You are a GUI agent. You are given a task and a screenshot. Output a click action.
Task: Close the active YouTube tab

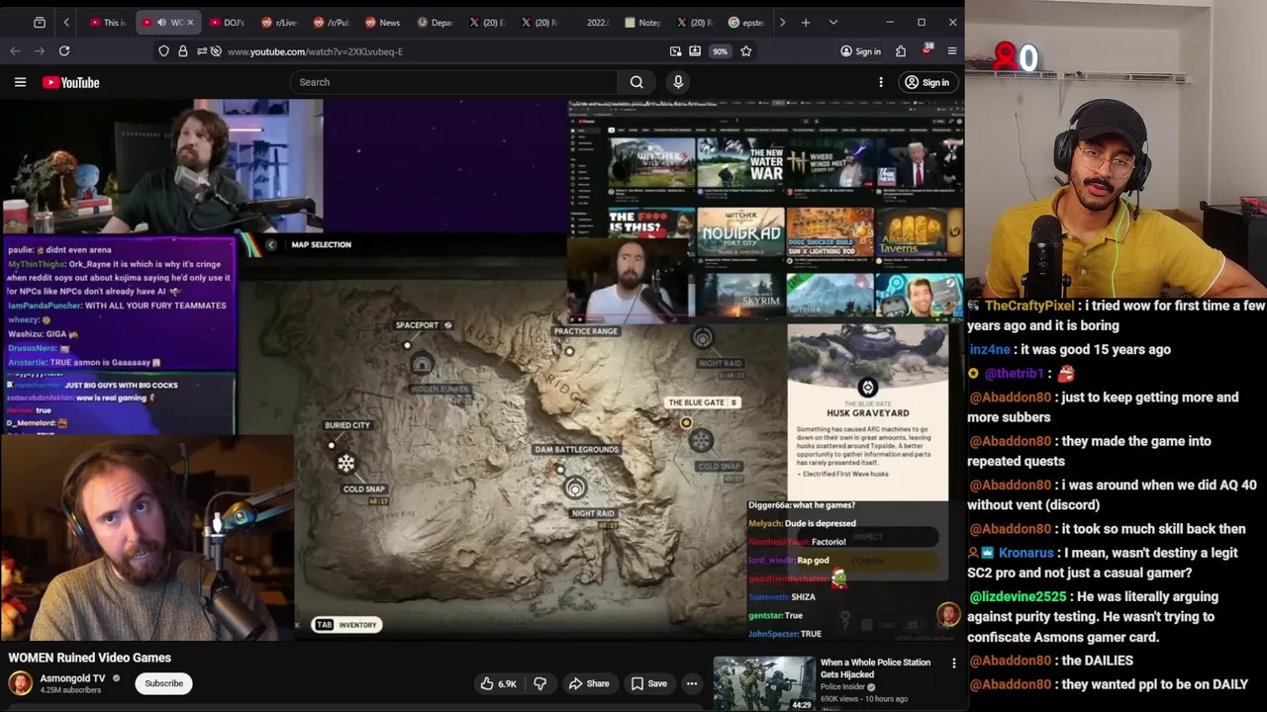[x=190, y=22]
